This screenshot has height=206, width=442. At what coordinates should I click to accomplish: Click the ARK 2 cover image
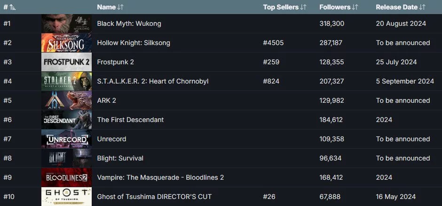point(66,100)
